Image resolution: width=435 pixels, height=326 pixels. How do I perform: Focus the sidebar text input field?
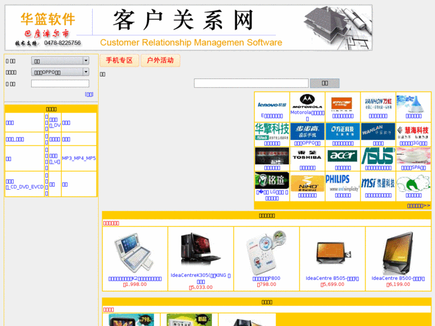[60, 84]
